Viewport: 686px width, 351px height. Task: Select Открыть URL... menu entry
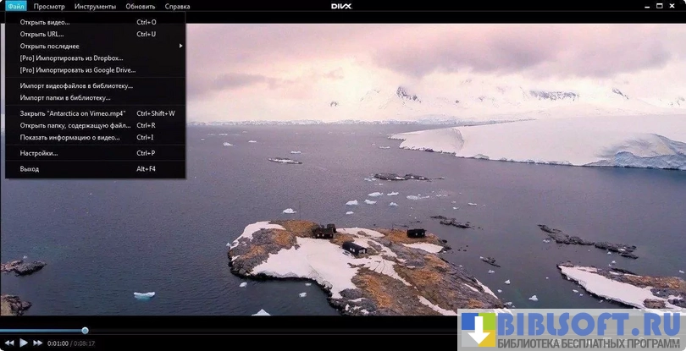41,34
